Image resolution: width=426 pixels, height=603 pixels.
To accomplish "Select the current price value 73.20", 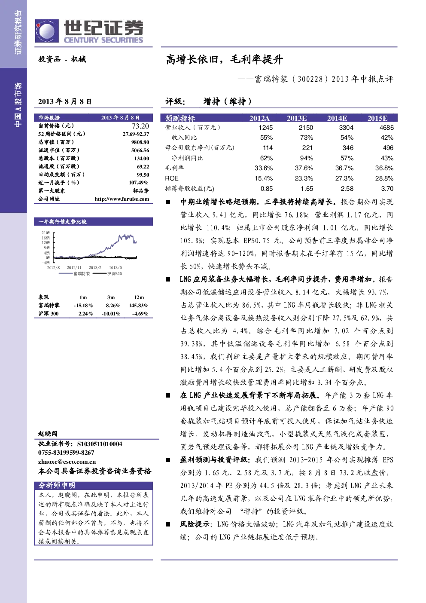I will 140,126.
